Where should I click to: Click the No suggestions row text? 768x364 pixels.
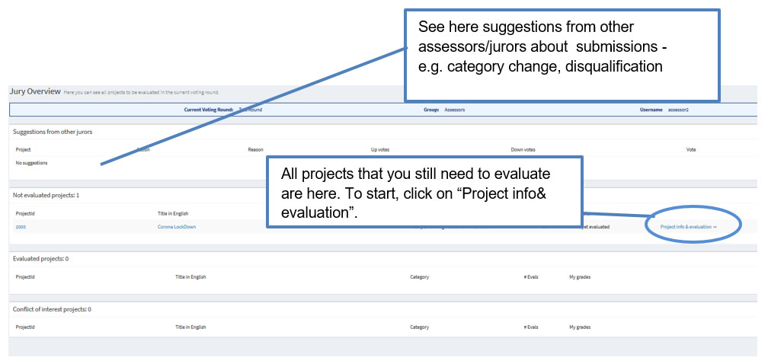[31, 163]
